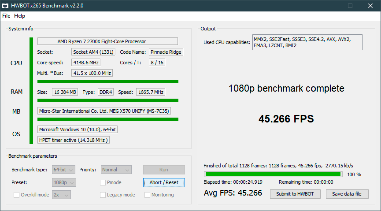Click the Abort / Reset button
Screen dimensions: 381x211
tap(164, 182)
